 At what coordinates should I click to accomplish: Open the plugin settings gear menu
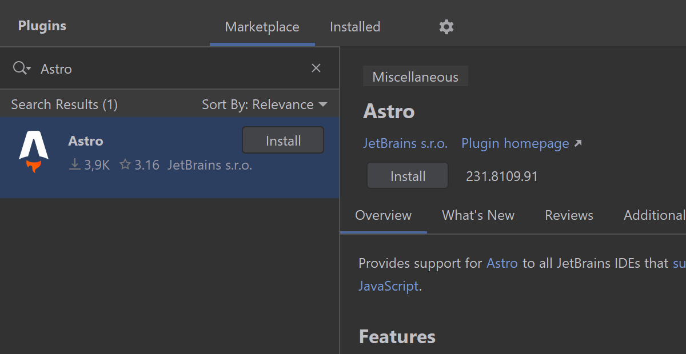point(446,27)
